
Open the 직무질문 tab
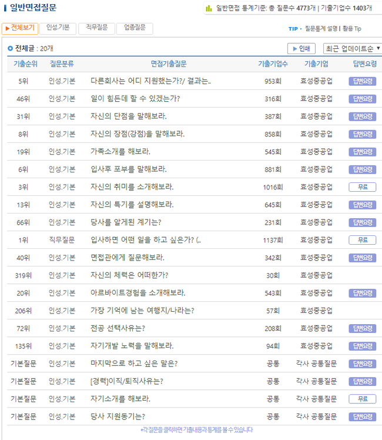click(x=96, y=28)
